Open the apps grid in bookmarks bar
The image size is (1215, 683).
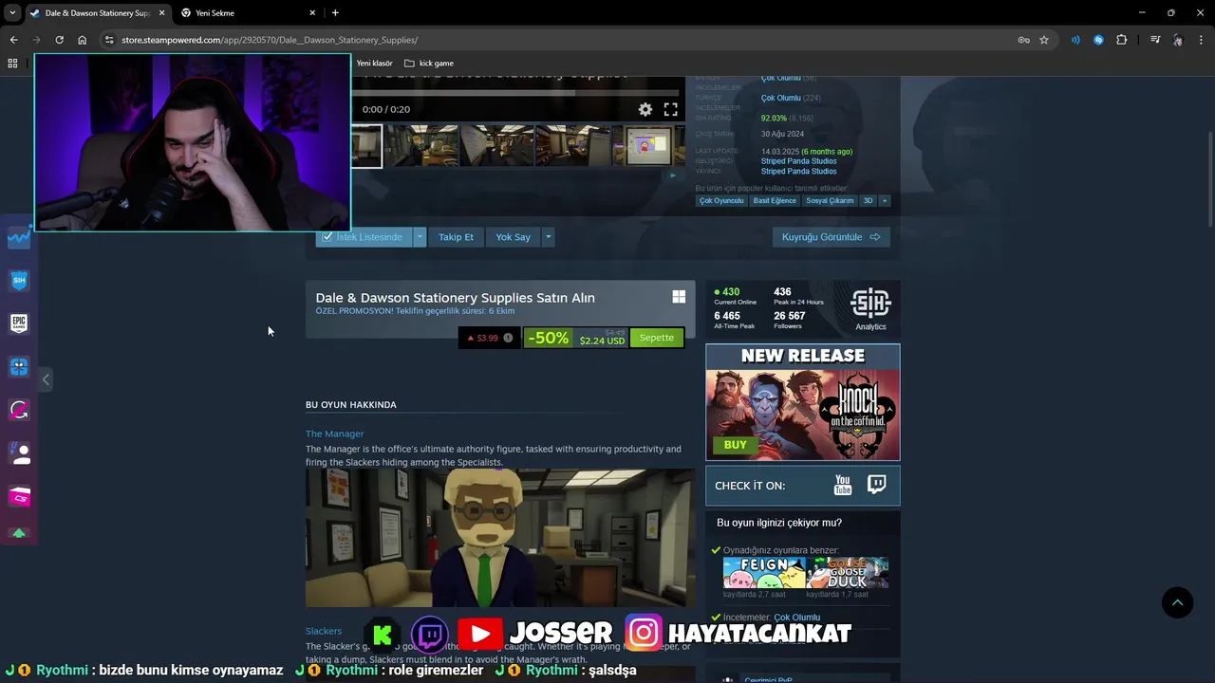coord(12,64)
